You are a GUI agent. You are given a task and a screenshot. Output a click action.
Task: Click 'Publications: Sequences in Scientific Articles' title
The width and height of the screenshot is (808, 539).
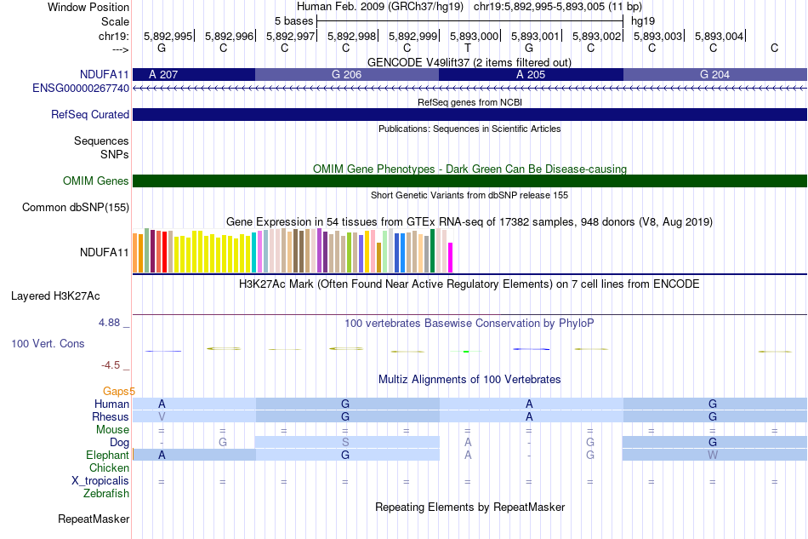pos(469,129)
